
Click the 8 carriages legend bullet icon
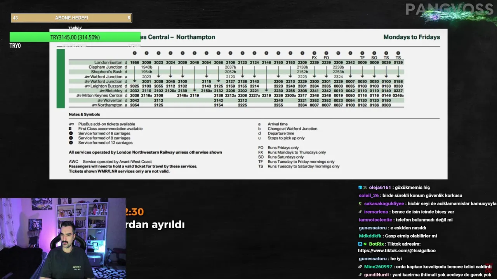coord(71,138)
